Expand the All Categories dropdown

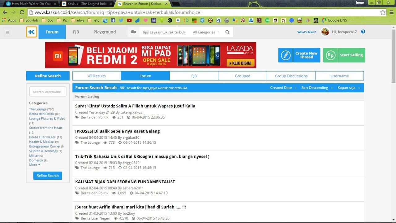pos(206,32)
